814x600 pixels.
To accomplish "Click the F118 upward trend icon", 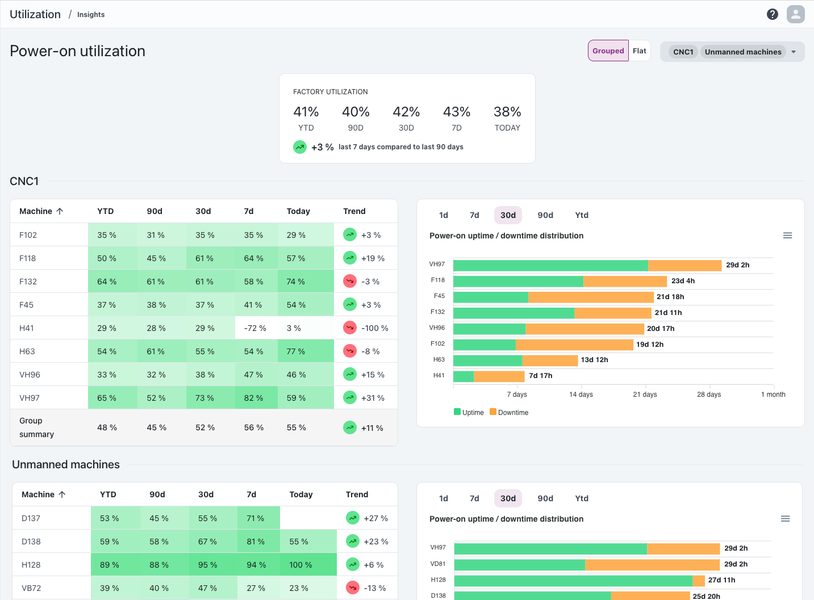I will click(x=350, y=258).
